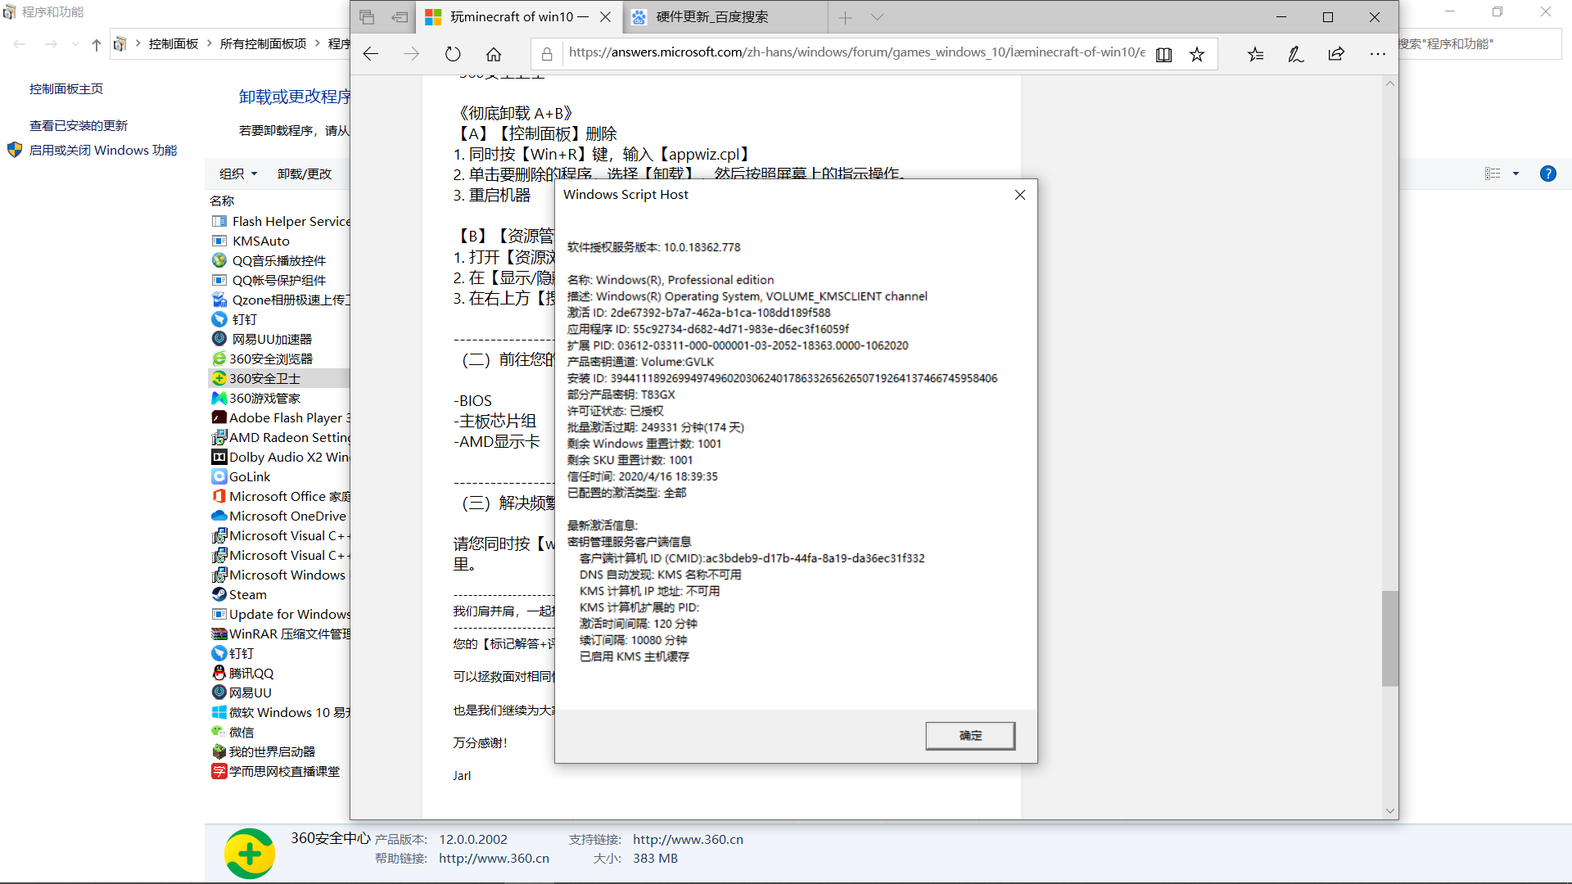Click the recent locations dropdown arrow
The width and height of the screenshot is (1572, 884).
coord(75,44)
